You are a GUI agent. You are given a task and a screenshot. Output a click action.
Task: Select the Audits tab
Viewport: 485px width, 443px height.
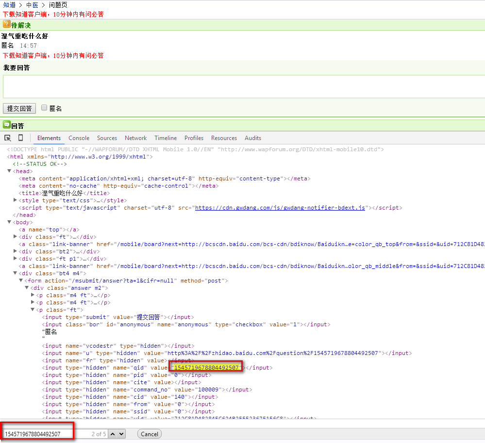pyautogui.click(x=252, y=138)
